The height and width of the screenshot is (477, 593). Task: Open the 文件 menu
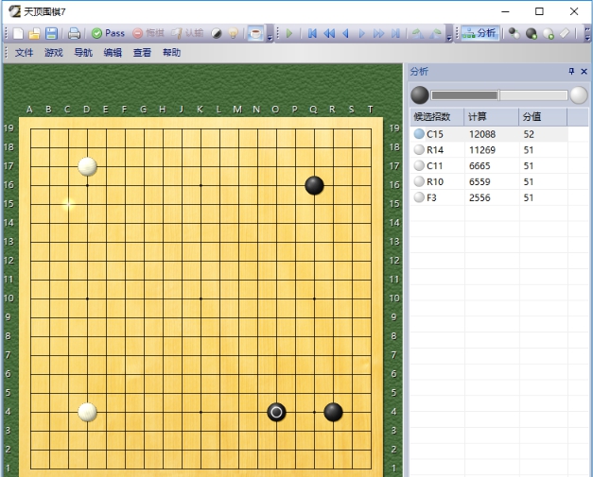[25, 53]
